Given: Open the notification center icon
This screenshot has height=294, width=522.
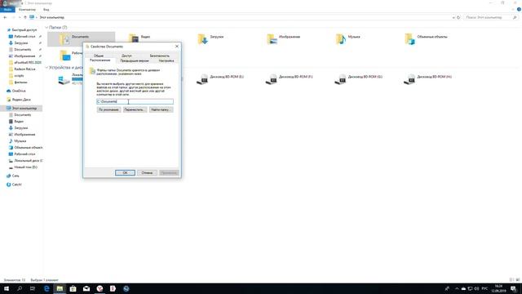Looking at the screenshot, I should [514, 288].
